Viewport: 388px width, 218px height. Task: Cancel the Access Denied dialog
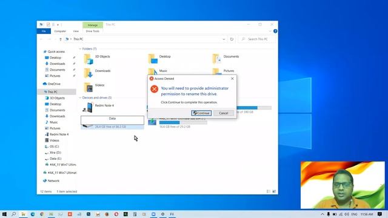[x=224, y=113]
